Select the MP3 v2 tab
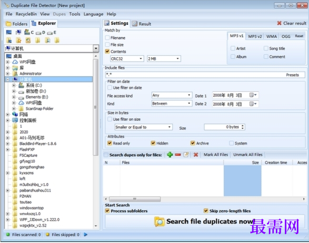This screenshot has width=309, height=243. [x=255, y=36]
